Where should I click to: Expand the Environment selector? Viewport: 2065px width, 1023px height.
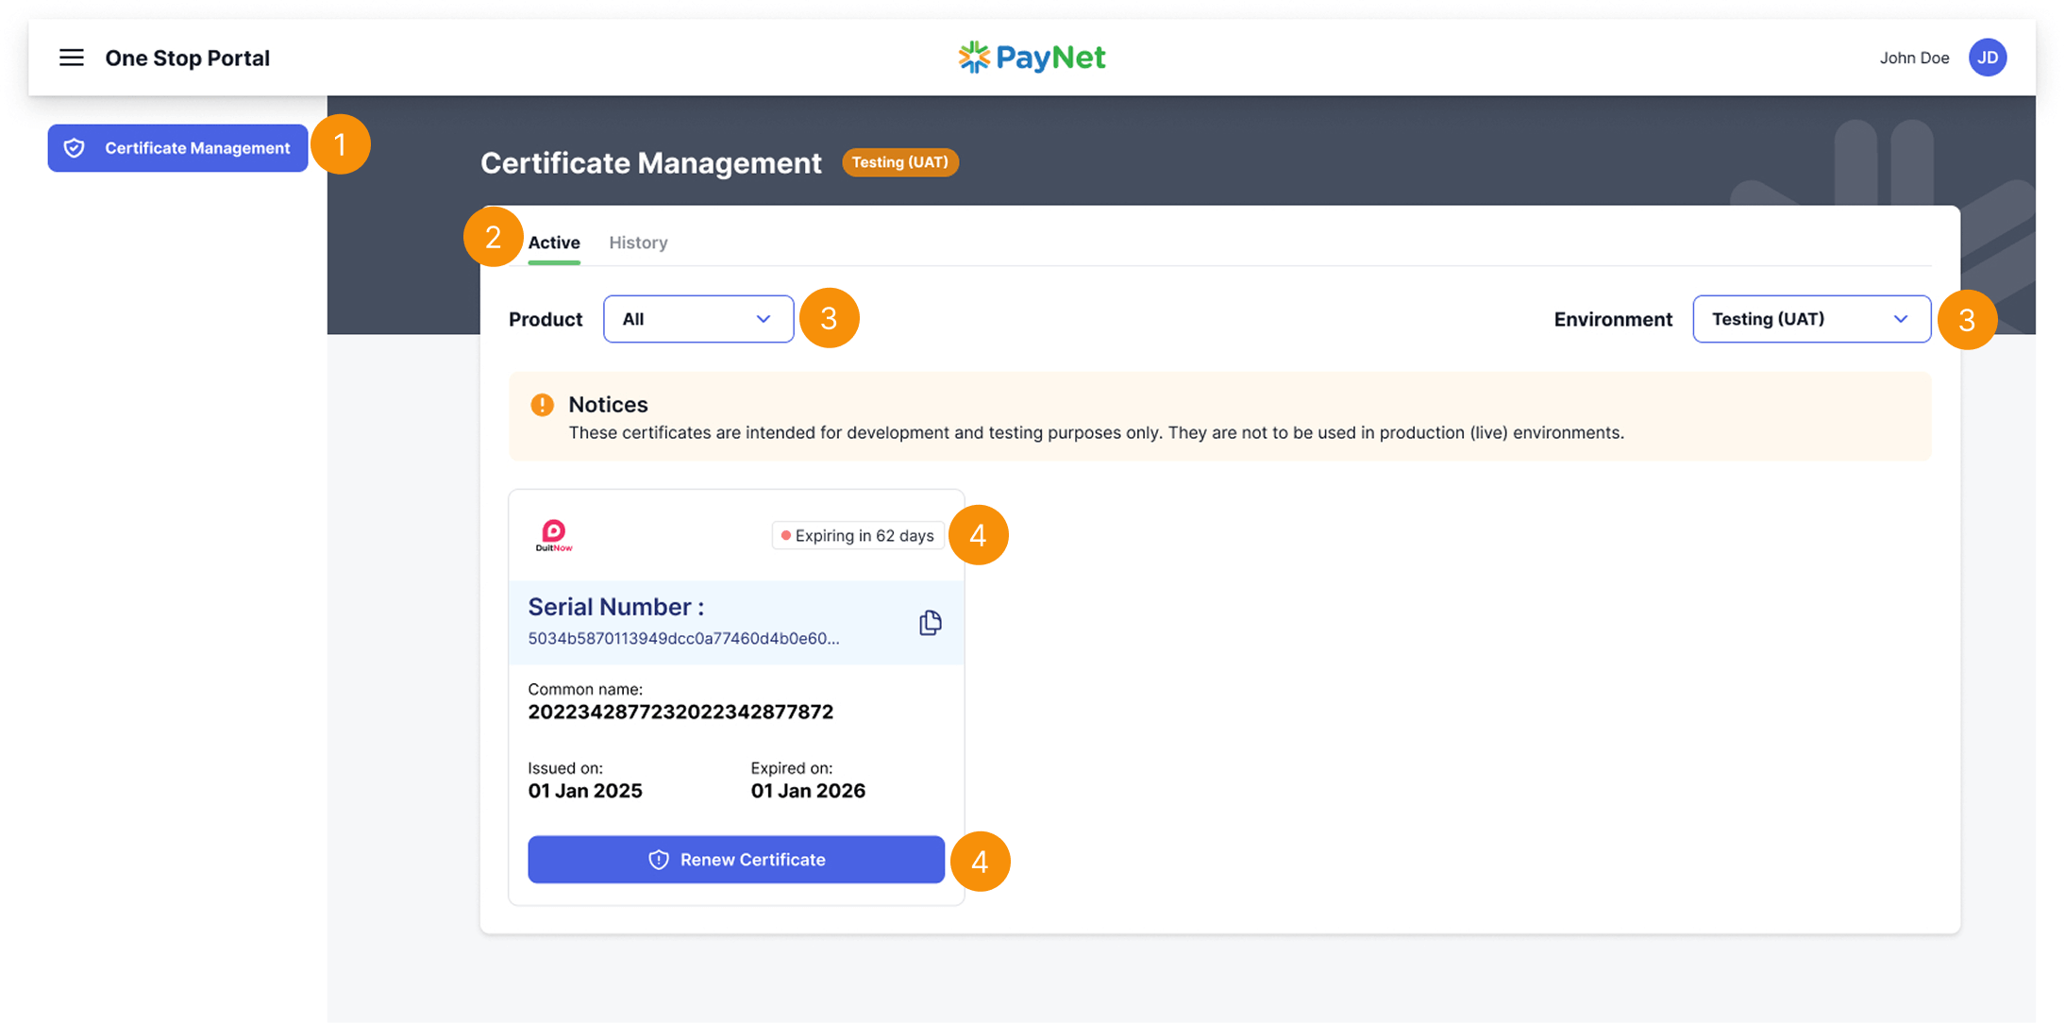point(1809,319)
